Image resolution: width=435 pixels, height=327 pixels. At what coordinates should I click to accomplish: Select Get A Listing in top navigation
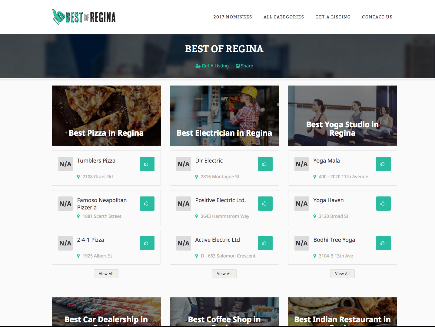333,17
